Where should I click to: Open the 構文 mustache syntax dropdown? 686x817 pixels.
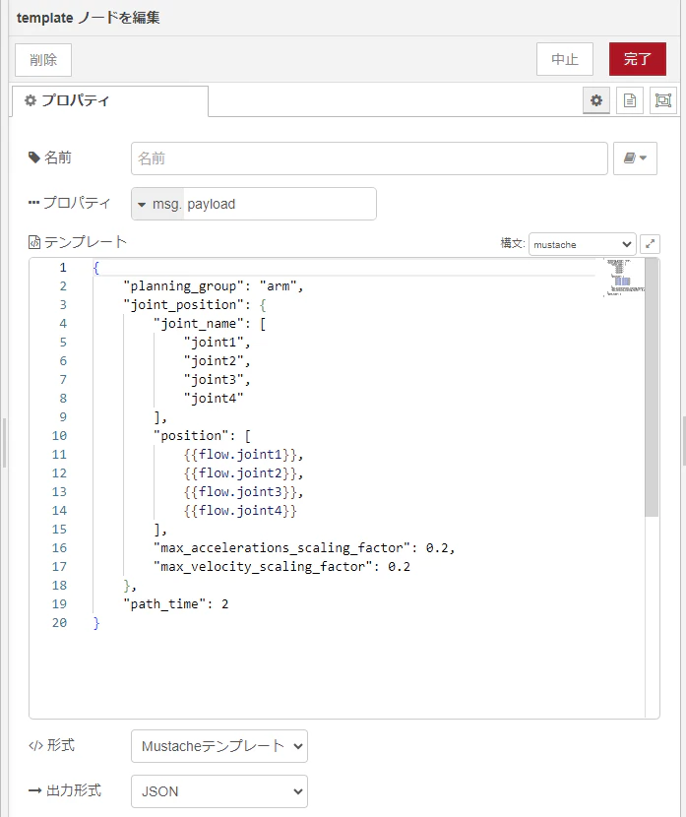coord(583,244)
